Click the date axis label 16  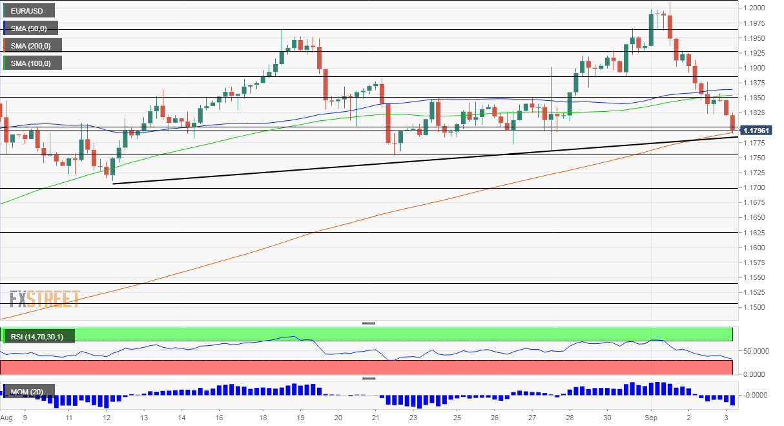coord(220,418)
